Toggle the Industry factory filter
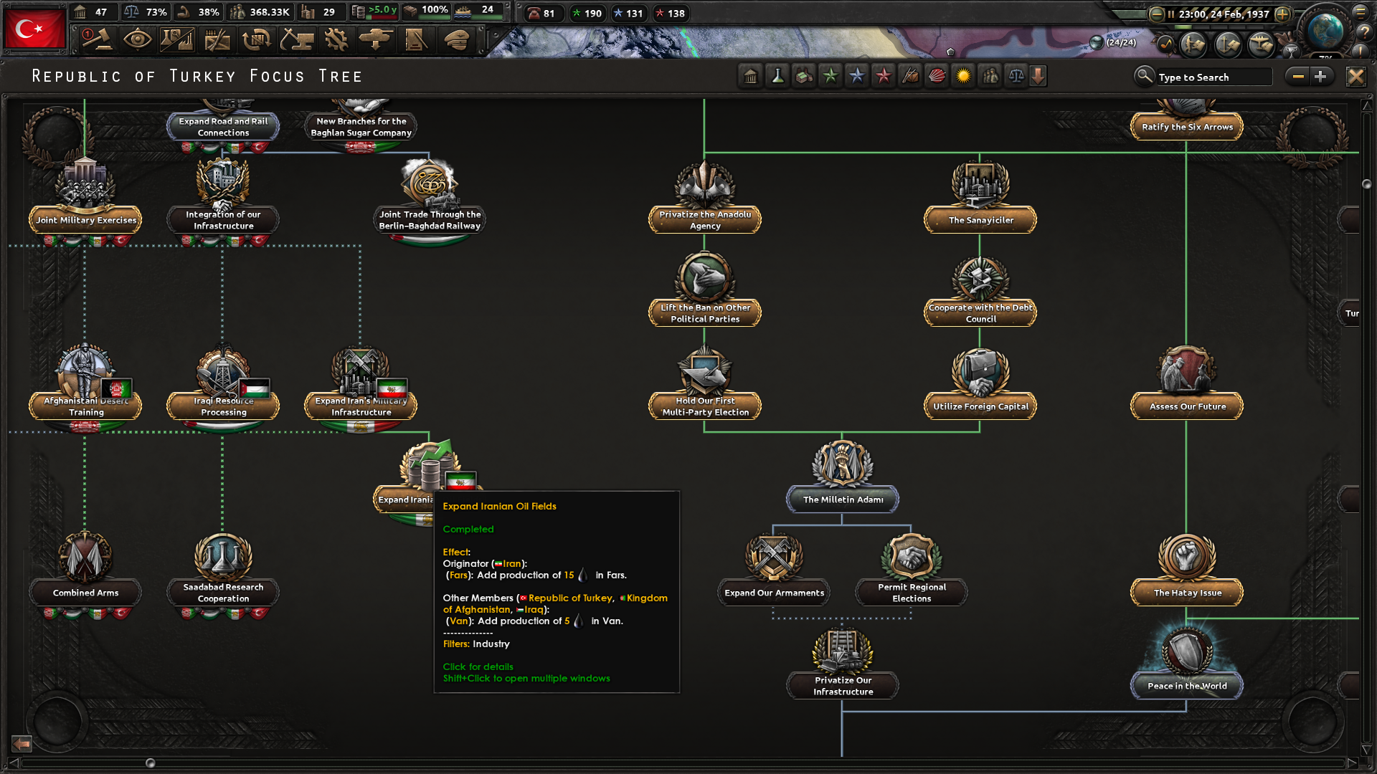Screen dimensions: 1377x774 [804, 76]
